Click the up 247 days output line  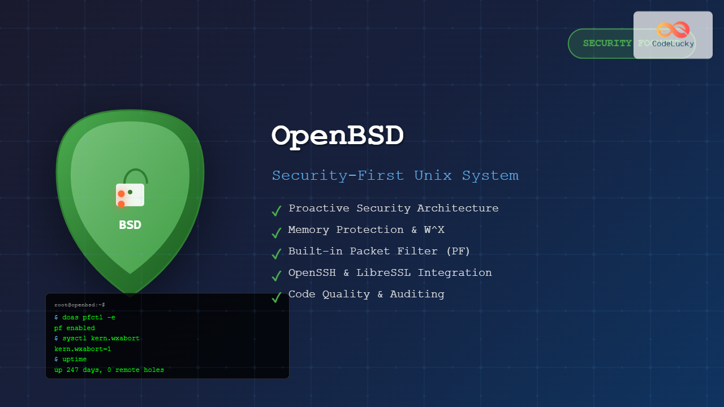tap(109, 370)
